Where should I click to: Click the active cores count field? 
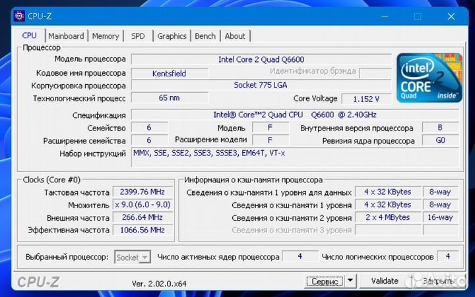tap(300, 256)
